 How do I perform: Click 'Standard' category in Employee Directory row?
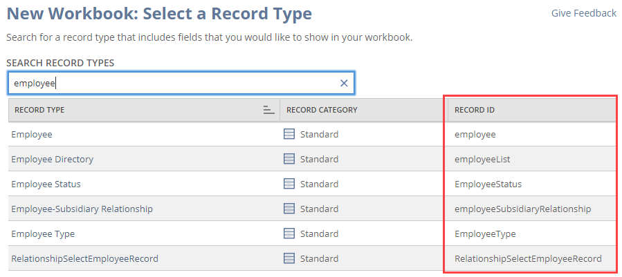(320, 159)
